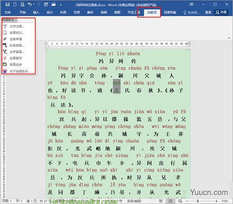Screen dimensions: 233x204
Task: Switch to the 开发工具 ribbon tab
Action: point(134,12)
